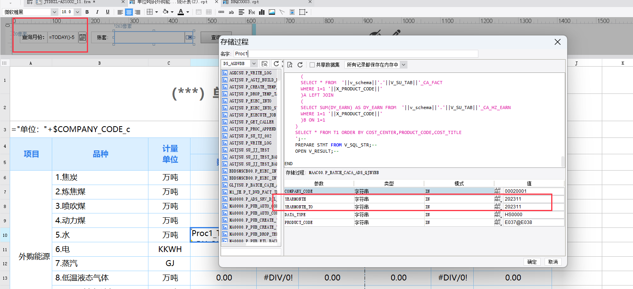The height and width of the screenshot is (289, 633).
Task: Align cell text to the left
Action: (120, 12)
